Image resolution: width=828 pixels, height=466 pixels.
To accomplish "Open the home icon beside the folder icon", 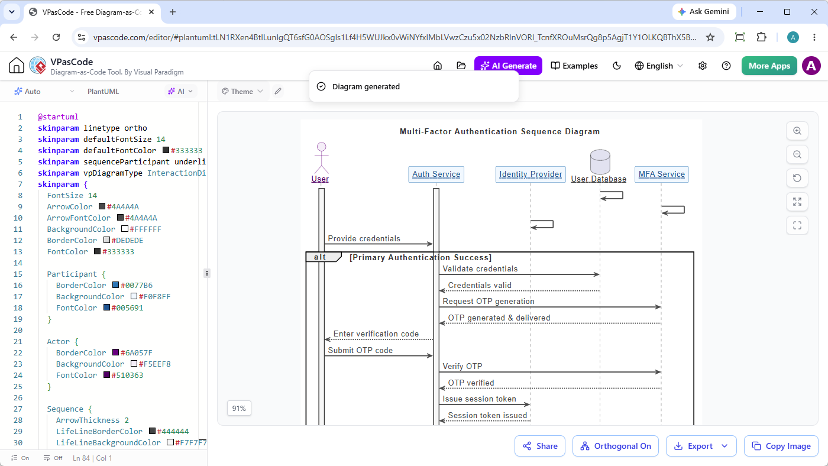I will coord(438,66).
